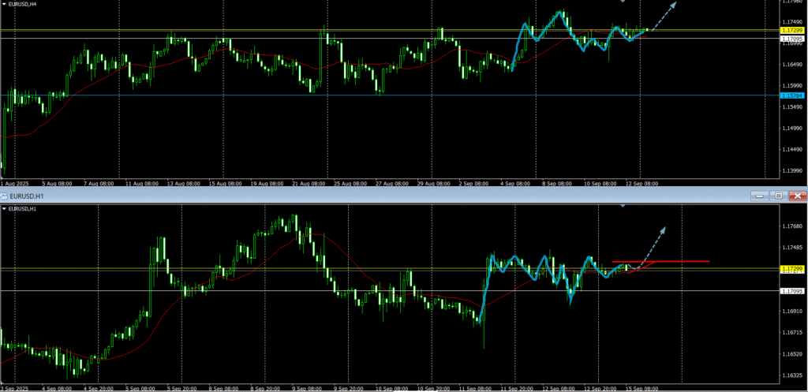Minimize the EURUSD,H1 chart window
The height and width of the screenshot is (392, 808).
coord(760,195)
